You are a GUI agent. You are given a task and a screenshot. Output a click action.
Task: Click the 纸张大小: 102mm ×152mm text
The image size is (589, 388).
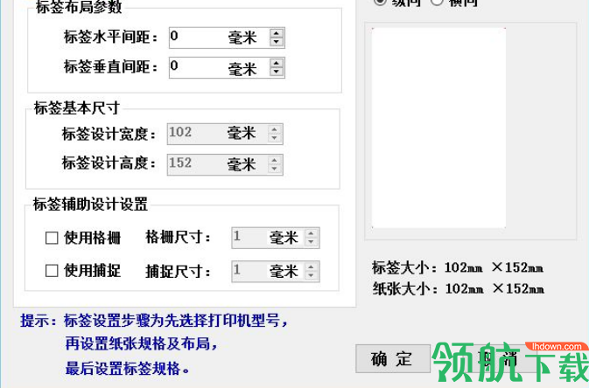pyautogui.click(x=459, y=289)
